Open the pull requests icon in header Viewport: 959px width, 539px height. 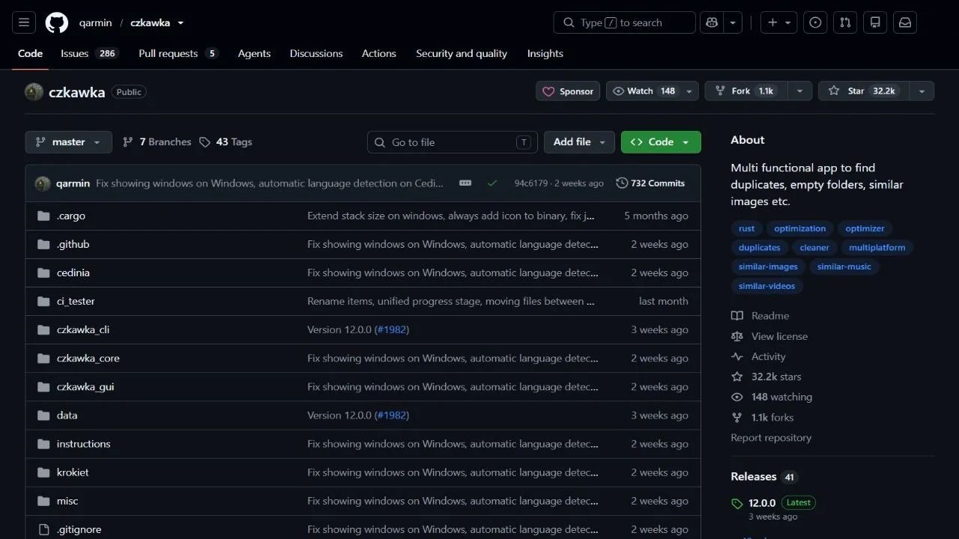(x=845, y=22)
